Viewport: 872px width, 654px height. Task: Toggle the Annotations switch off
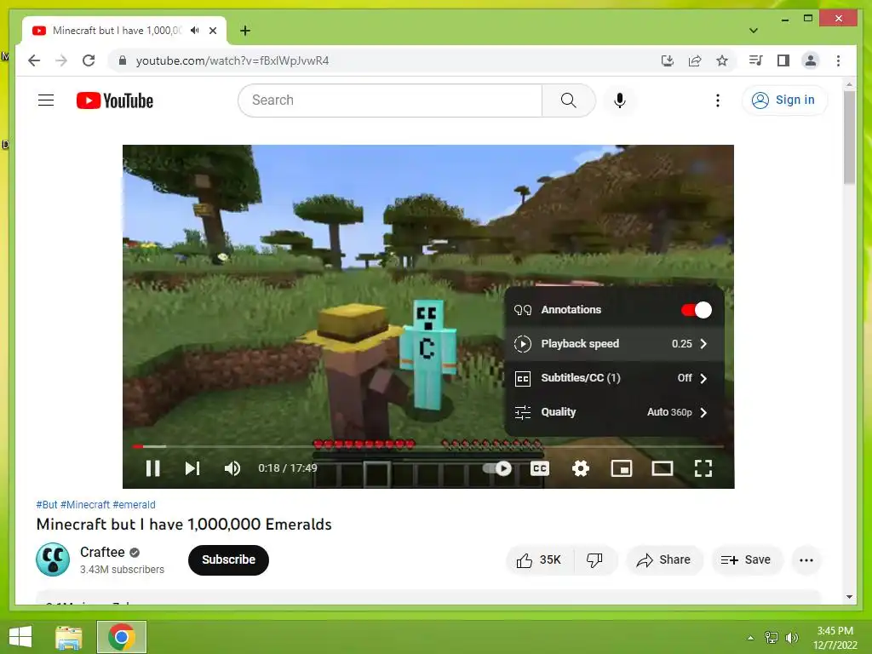coord(697,310)
